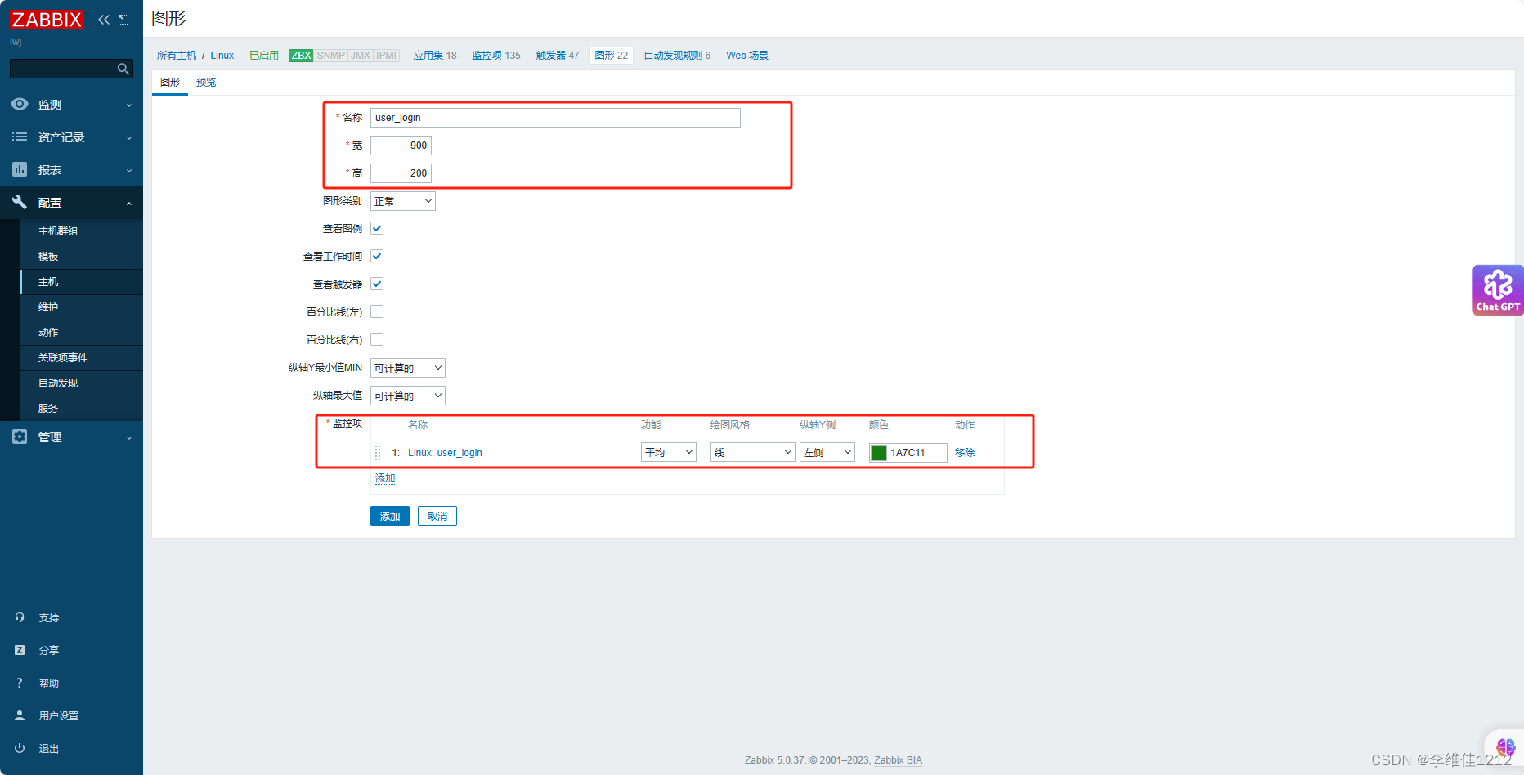The image size is (1524, 775).
Task: Click the blue 添加 submit button
Action: point(390,516)
